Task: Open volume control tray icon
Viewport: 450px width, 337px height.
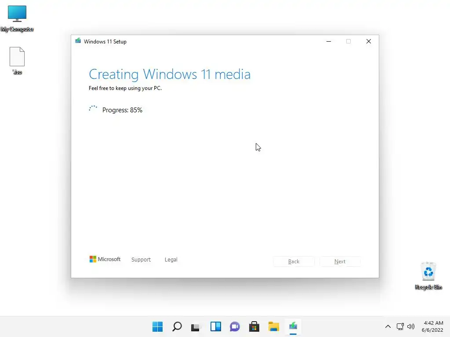Action: pyautogui.click(x=411, y=326)
